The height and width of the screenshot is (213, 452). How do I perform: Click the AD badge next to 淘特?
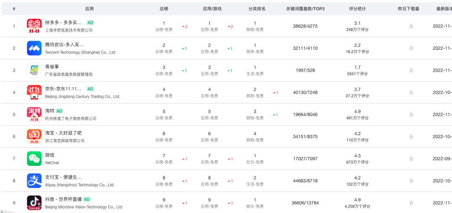tap(59, 111)
